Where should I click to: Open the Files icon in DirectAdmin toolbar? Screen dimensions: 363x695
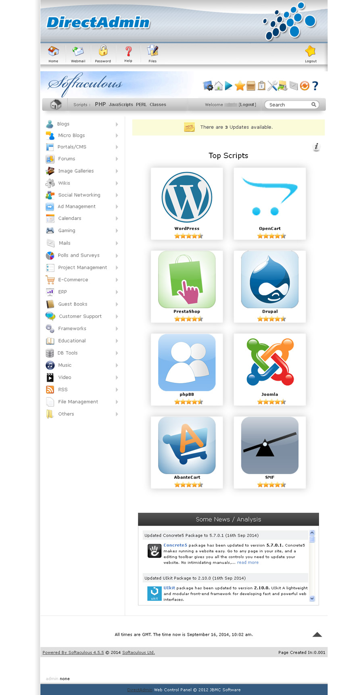[x=152, y=51]
